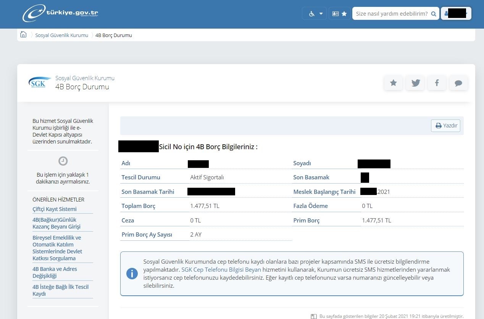Screen dimensions: 484x319
Task: Click the "Tescil Durumu" label
Action: (141, 177)
